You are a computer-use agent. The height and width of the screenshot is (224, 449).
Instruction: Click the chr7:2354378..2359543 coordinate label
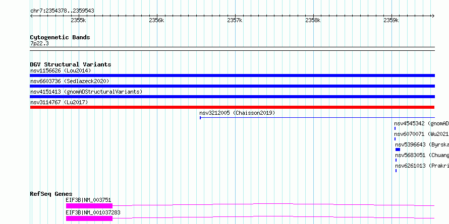coord(62,11)
